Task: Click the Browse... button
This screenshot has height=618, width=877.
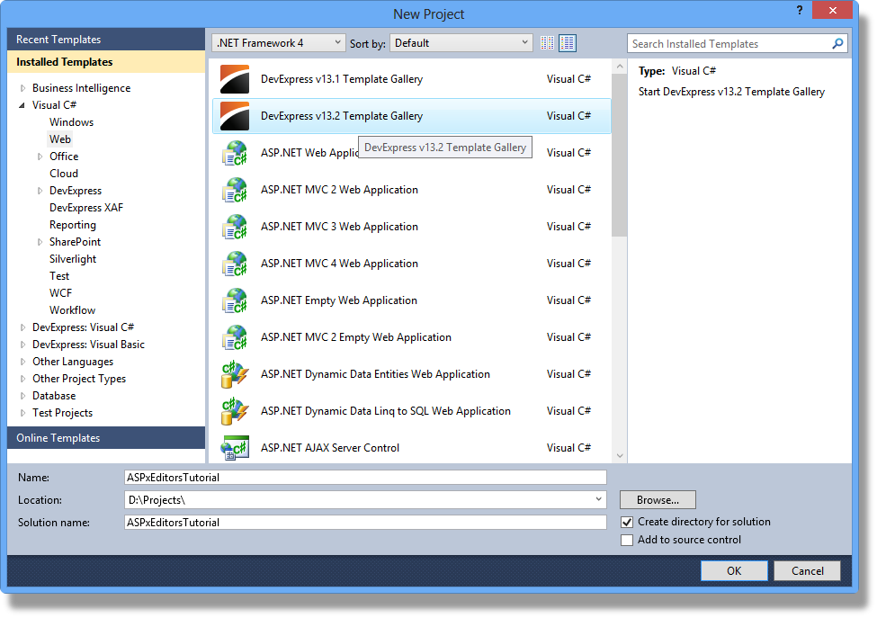Action: click(x=658, y=500)
